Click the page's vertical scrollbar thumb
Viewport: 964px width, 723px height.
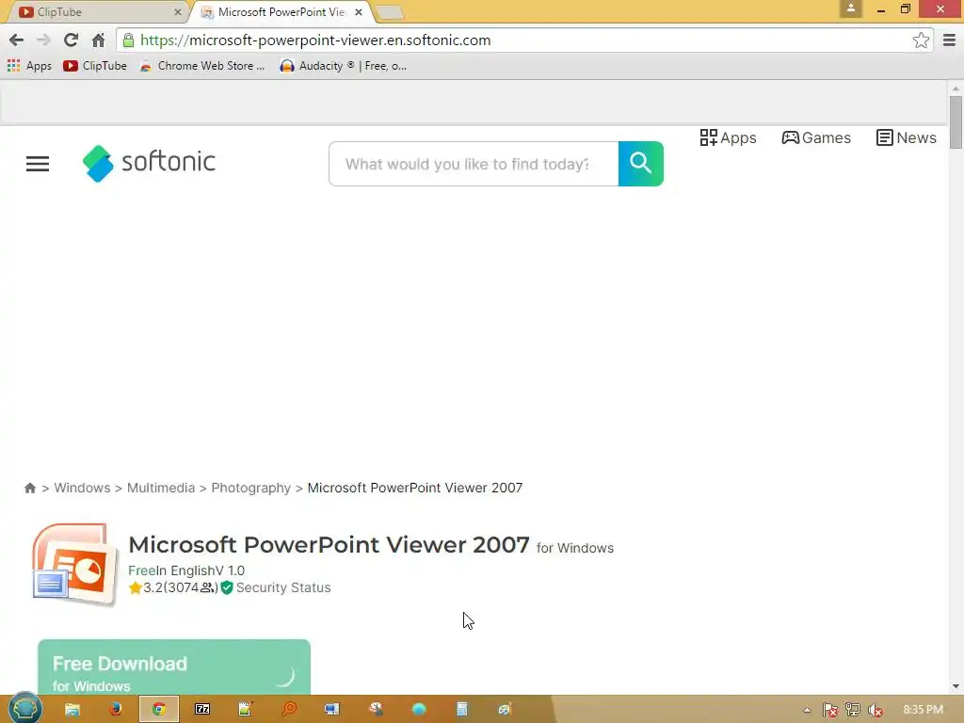956,121
